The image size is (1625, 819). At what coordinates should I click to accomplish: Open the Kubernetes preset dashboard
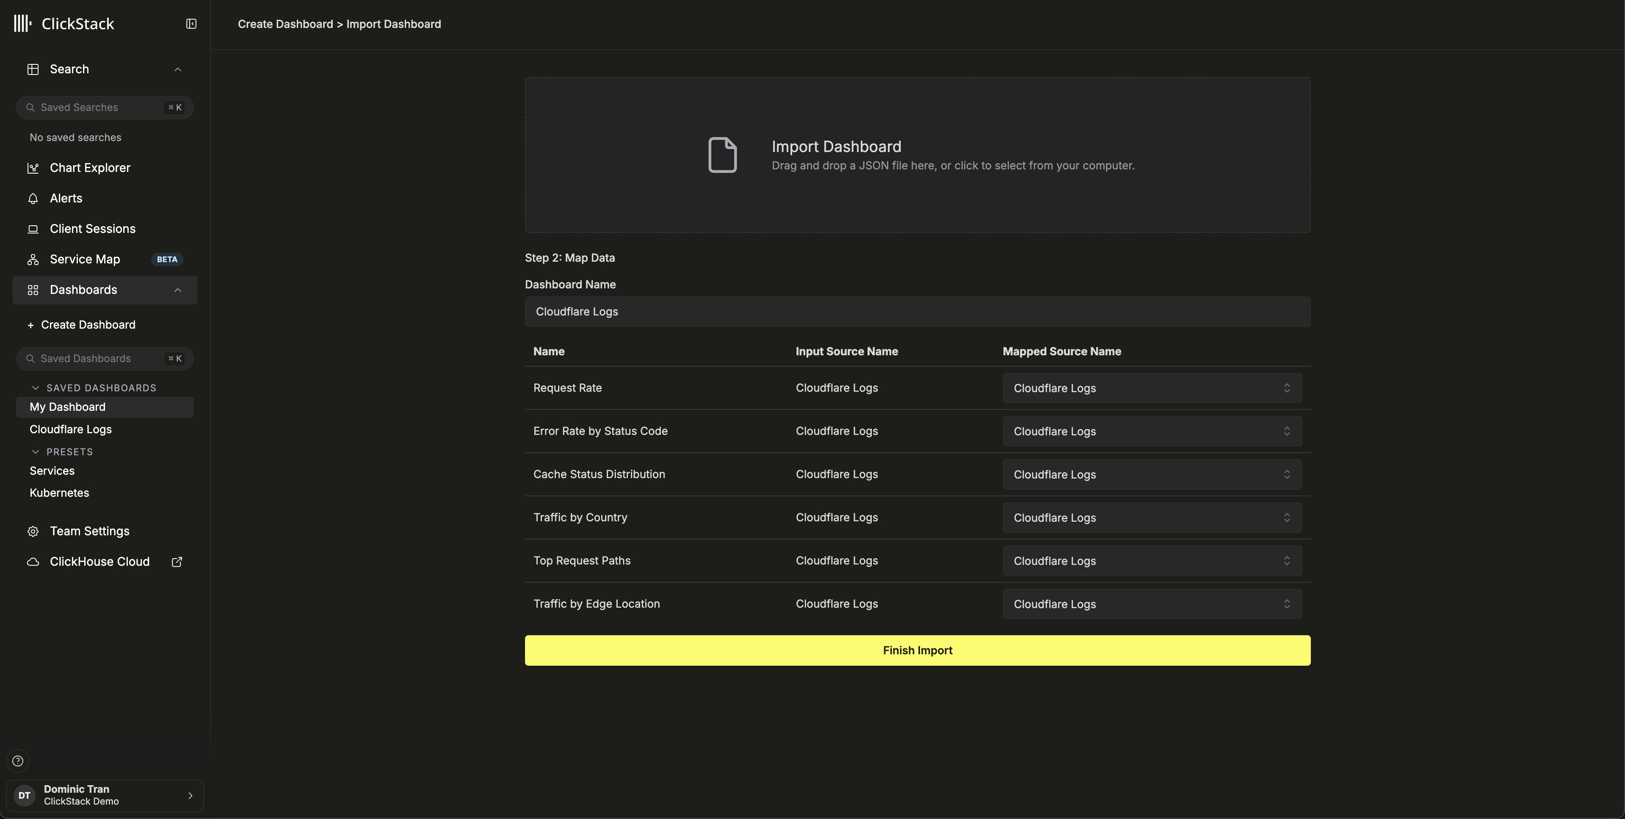click(59, 493)
